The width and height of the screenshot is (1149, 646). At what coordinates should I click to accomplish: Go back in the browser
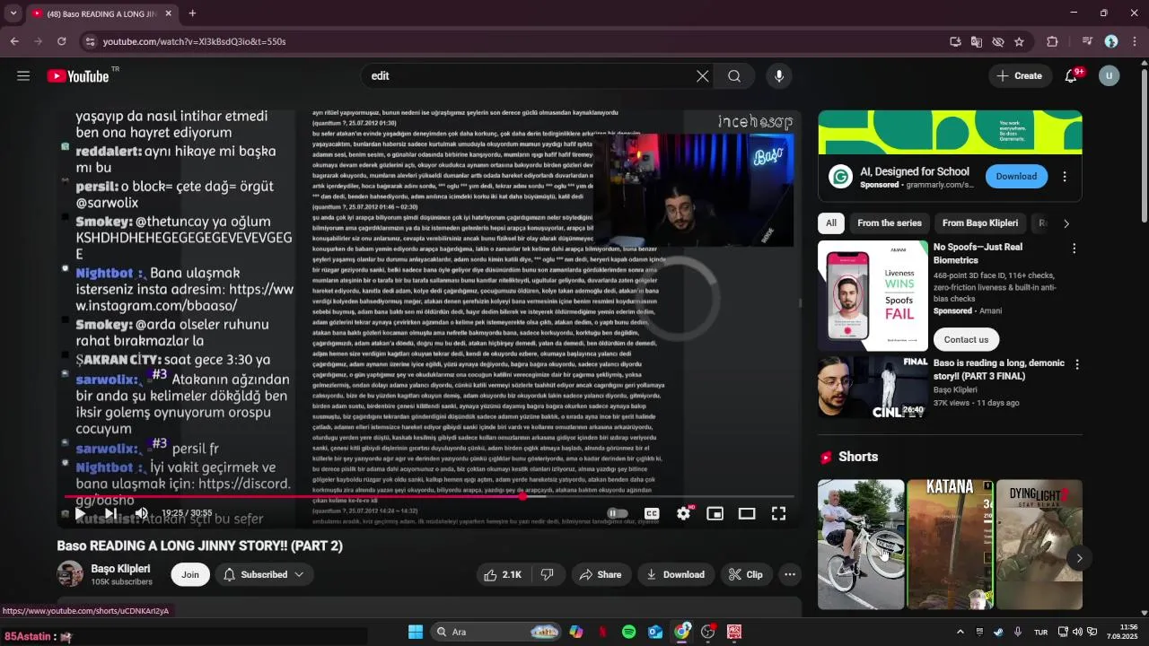pos(14,41)
